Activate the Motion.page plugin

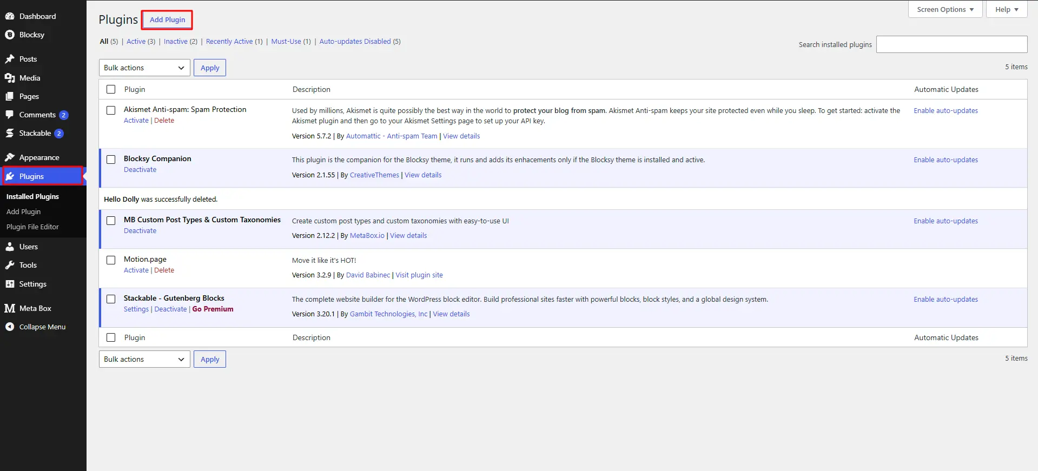click(x=136, y=270)
